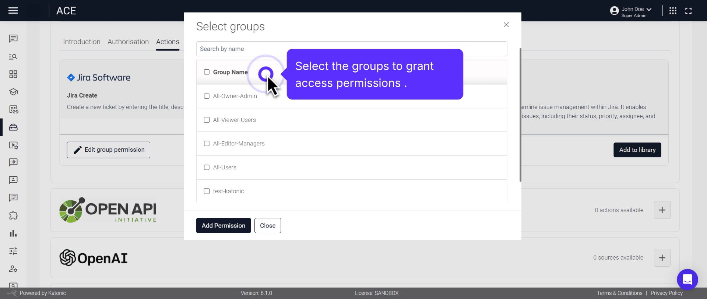Open the contact card sidebar icon
Image resolution: width=707 pixels, height=299 pixels.
tap(13, 180)
